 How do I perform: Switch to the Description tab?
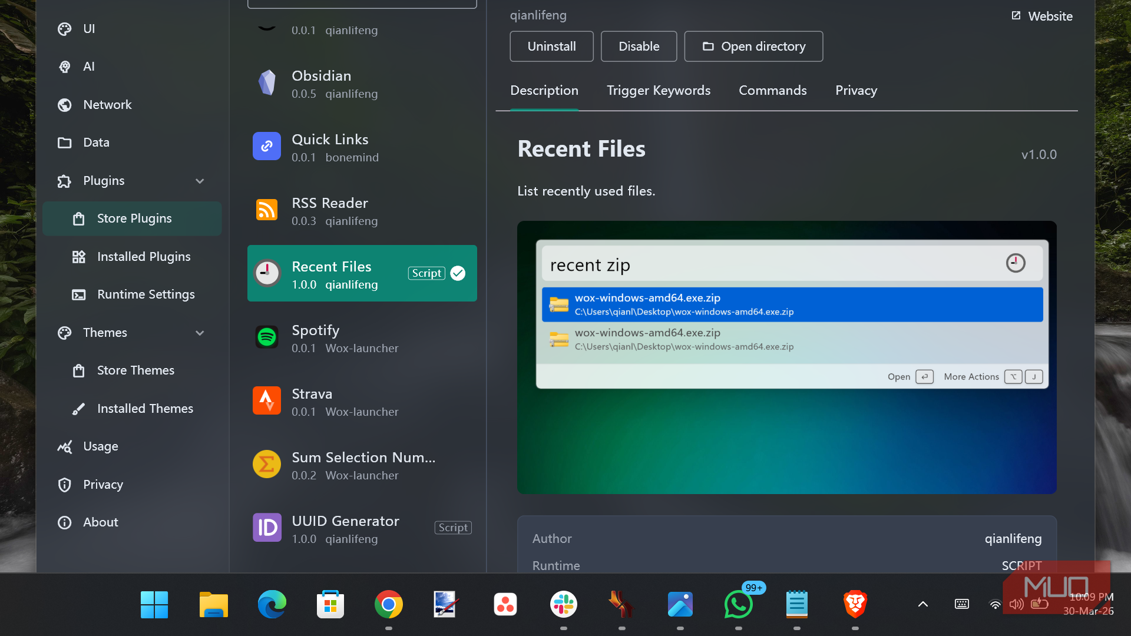coord(544,91)
